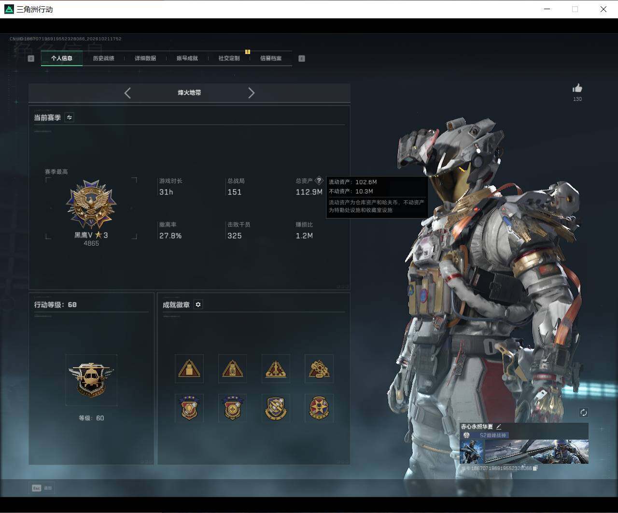Screen dimensions: 618x513
Task: Go to previous mode before 烽火地带
Action: pos(127,93)
